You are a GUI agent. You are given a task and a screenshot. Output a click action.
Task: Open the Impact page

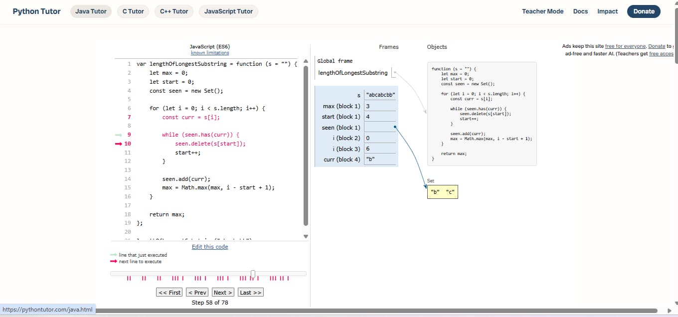pos(607,11)
